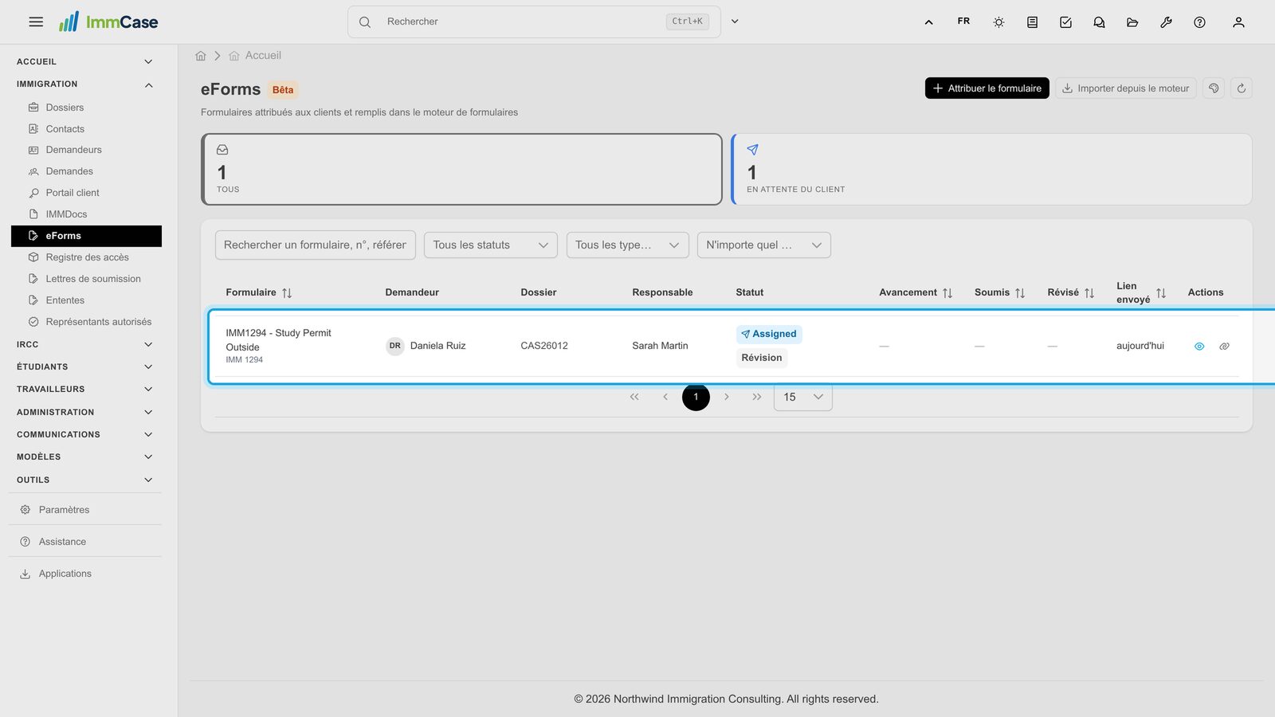
Task: Open the hamburger navigation menu
Action: pos(36,22)
